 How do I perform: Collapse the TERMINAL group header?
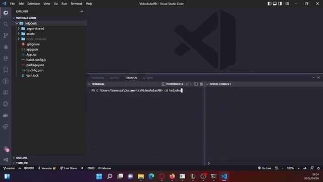click(98, 84)
